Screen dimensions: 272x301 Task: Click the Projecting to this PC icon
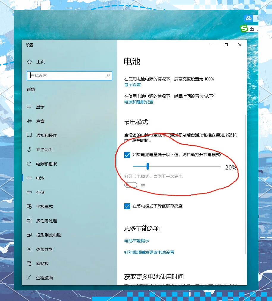(29, 235)
